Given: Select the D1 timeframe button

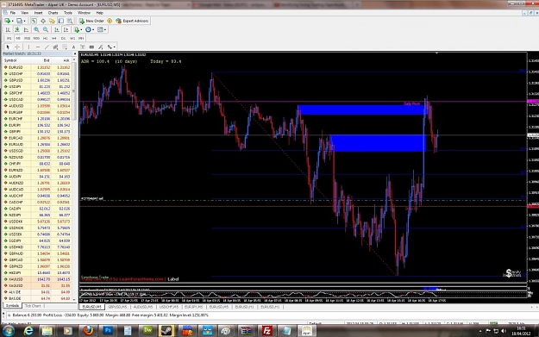Looking at the screenshot, I should point(63,38).
